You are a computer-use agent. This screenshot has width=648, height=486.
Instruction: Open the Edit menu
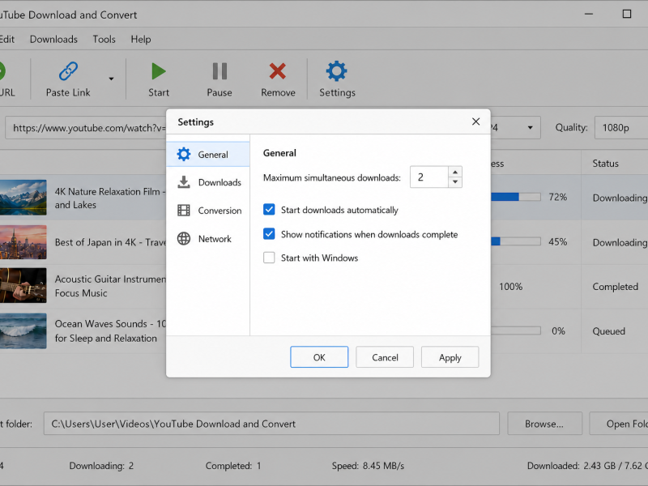[x=6, y=39]
